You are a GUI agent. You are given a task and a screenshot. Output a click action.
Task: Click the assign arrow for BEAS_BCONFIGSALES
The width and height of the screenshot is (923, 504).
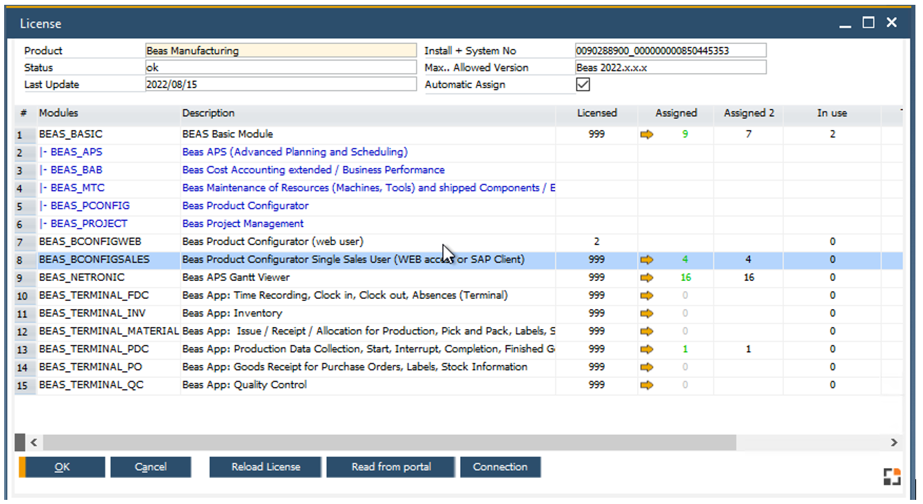[x=647, y=259]
